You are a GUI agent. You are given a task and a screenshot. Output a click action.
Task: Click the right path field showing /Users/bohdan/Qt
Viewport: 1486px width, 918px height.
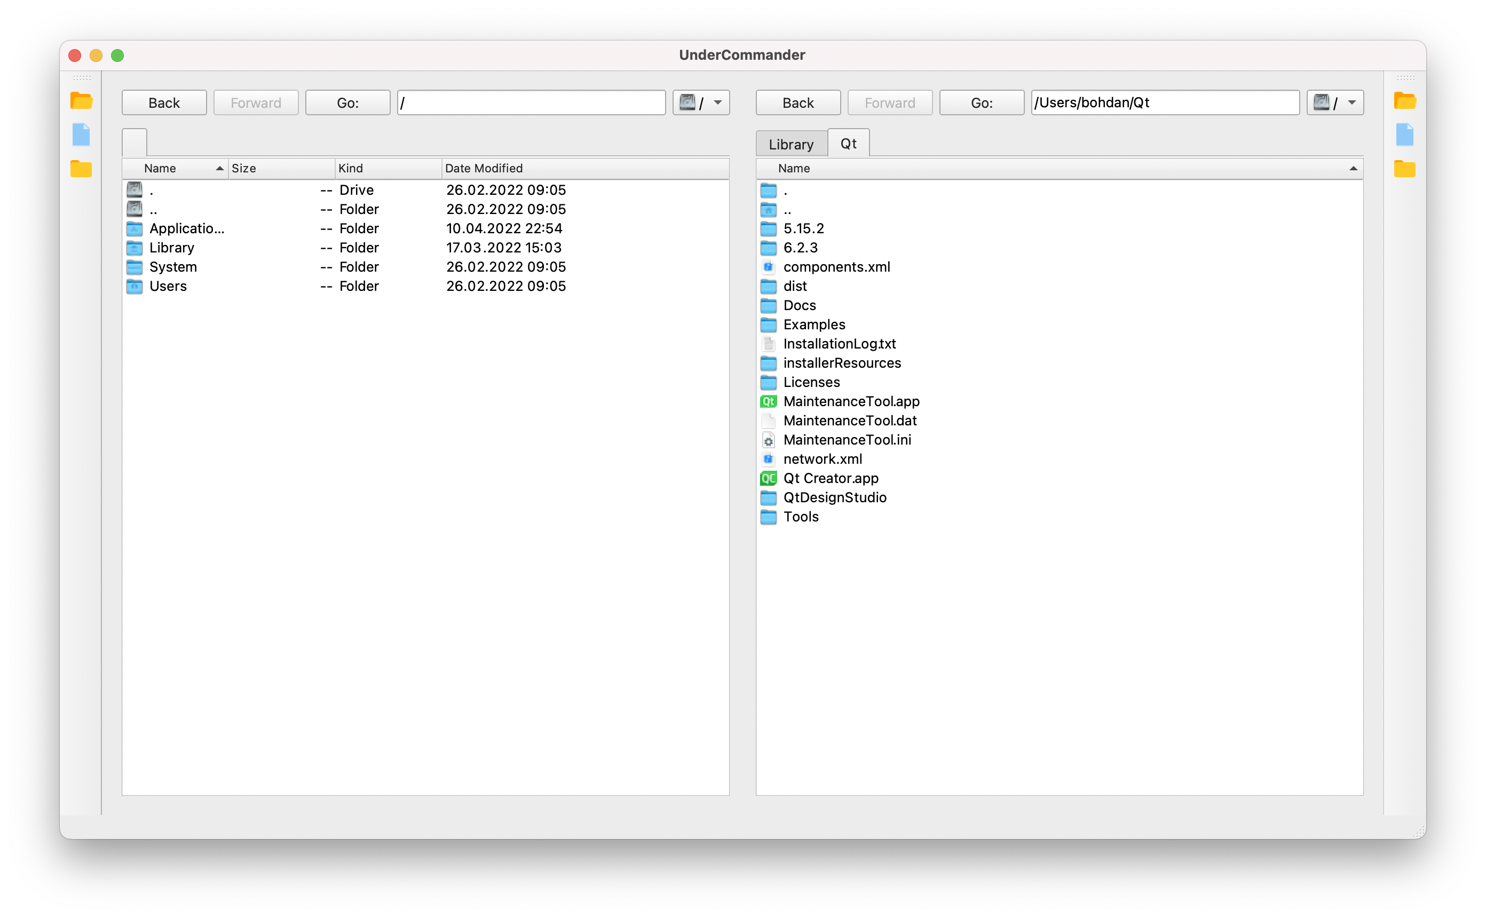pyautogui.click(x=1164, y=102)
